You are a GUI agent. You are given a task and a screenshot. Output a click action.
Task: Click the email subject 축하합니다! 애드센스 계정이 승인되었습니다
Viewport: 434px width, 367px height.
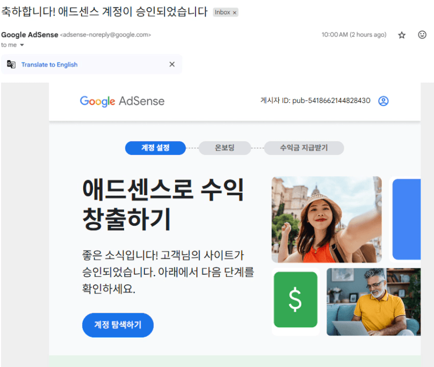tap(104, 12)
